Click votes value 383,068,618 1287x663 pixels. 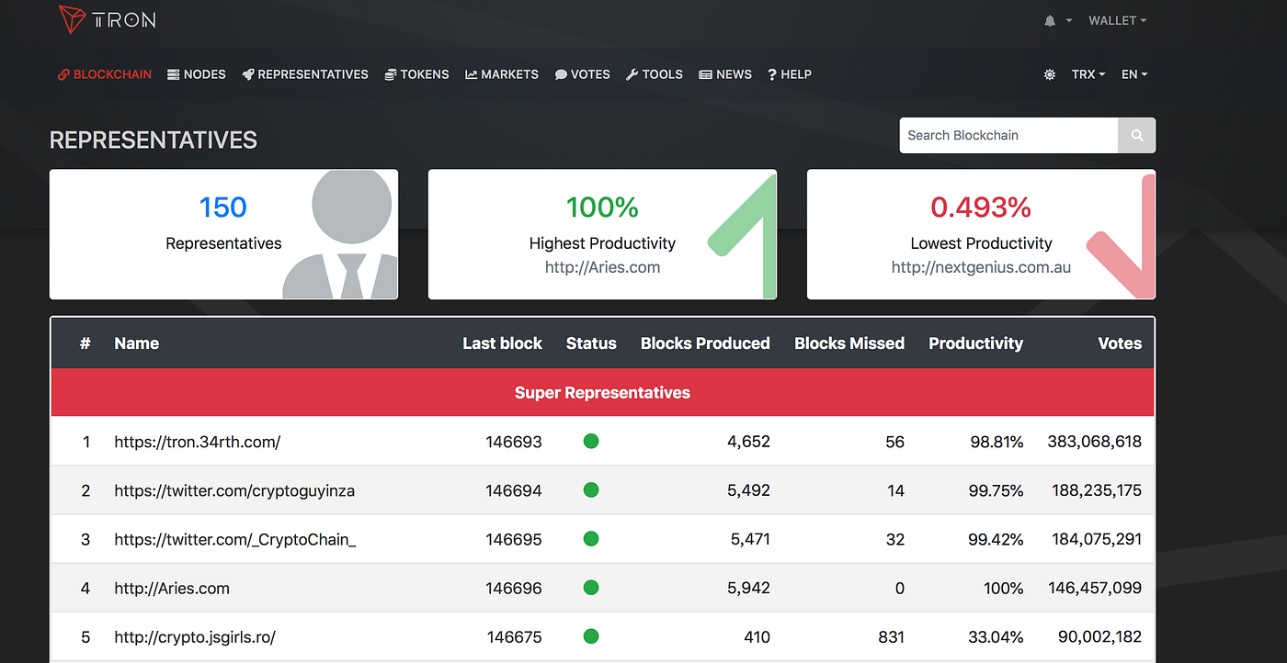[1095, 442]
